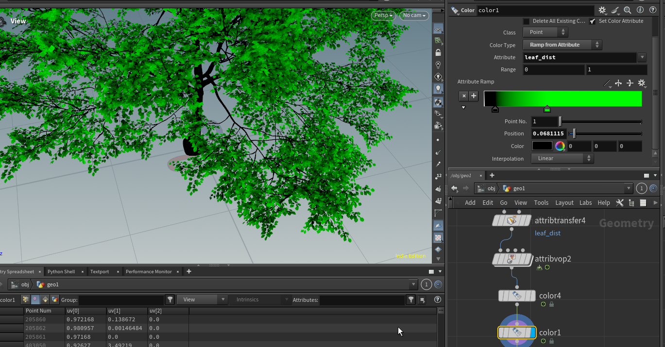
Task: Open the Persp viewport dropdown
Action: [383, 16]
